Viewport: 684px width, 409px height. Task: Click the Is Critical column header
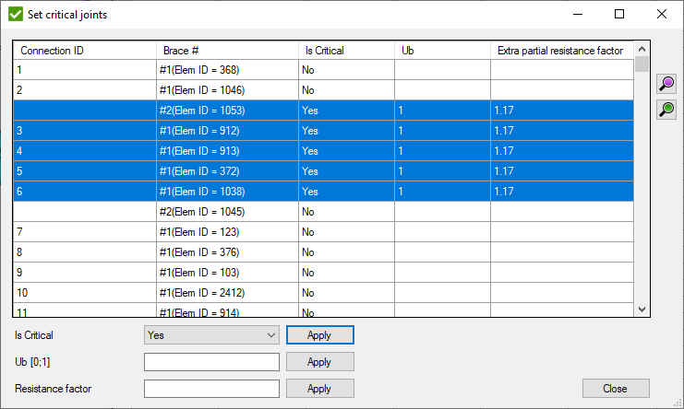tap(346, 50)
